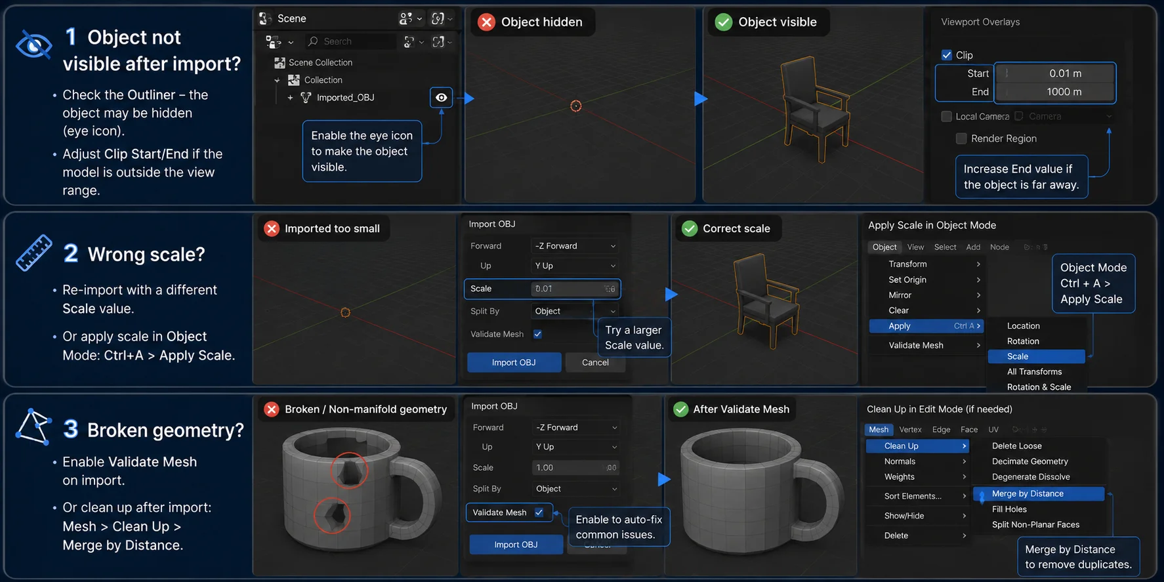Click red X badge on Imported too small
1164x582 pixels.
click(x=271, y=228)
